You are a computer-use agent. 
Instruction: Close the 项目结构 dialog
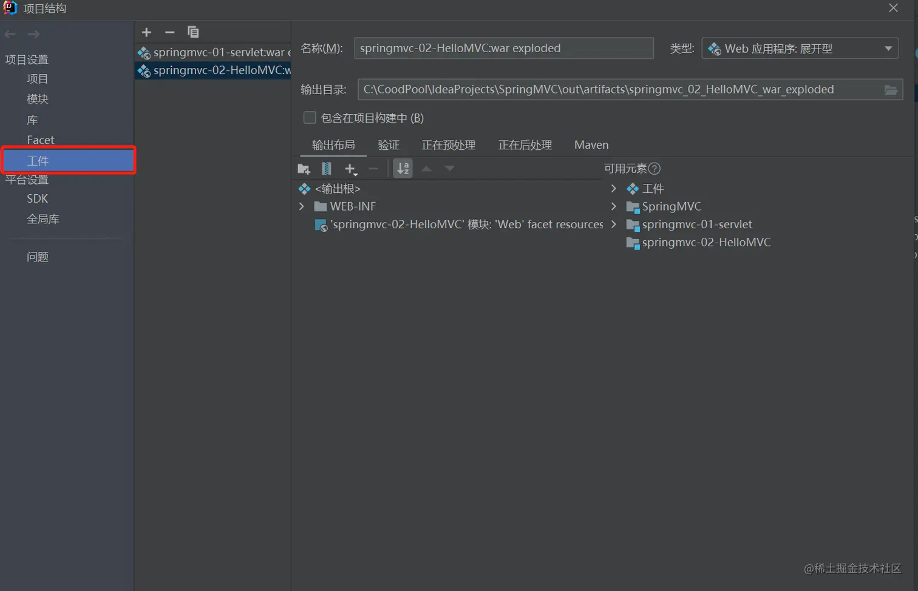(893, 8)
